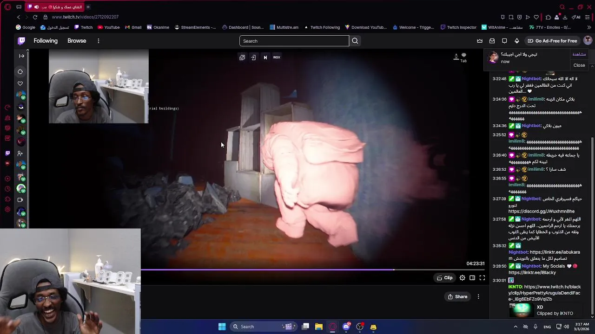Expand the bookmarks bar overflow chevron
Image resolution: width=595 pixels, height=334 pixels.
(x=589, y=27)
